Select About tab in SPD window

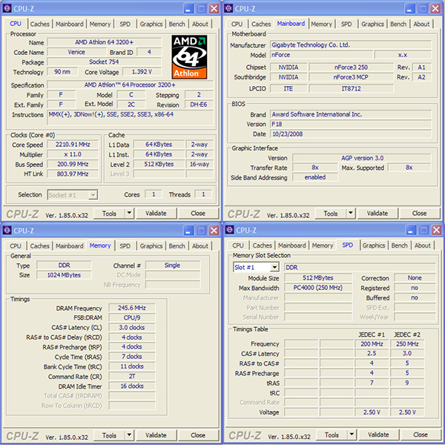tap(423, 245)
